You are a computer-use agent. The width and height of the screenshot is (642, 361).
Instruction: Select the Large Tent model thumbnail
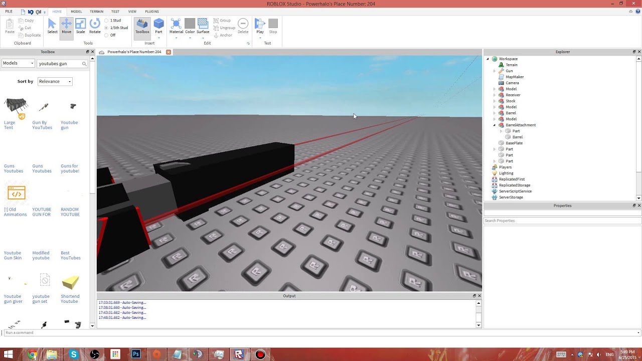[16, 107]
